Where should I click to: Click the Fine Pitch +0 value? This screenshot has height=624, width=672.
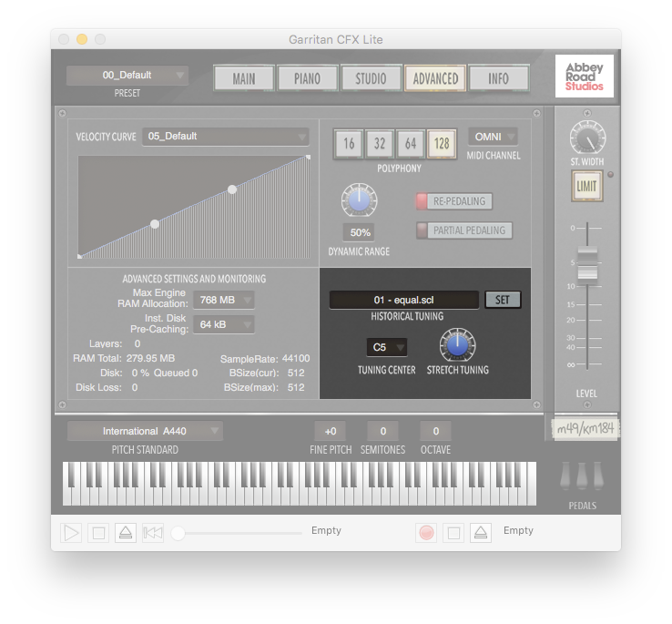[331, 431]
